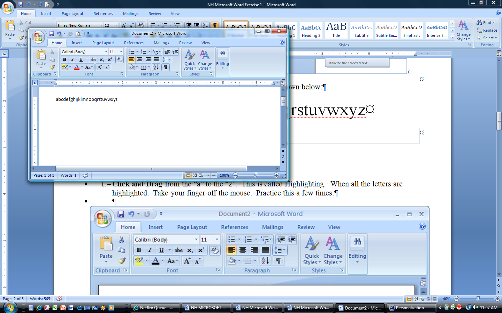Toggle Italic in Document2 Font group

(73, 59)
